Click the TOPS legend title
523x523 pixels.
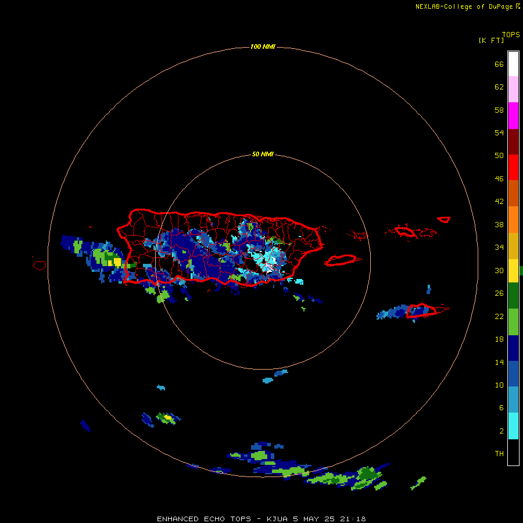click(x=511, y=35)
